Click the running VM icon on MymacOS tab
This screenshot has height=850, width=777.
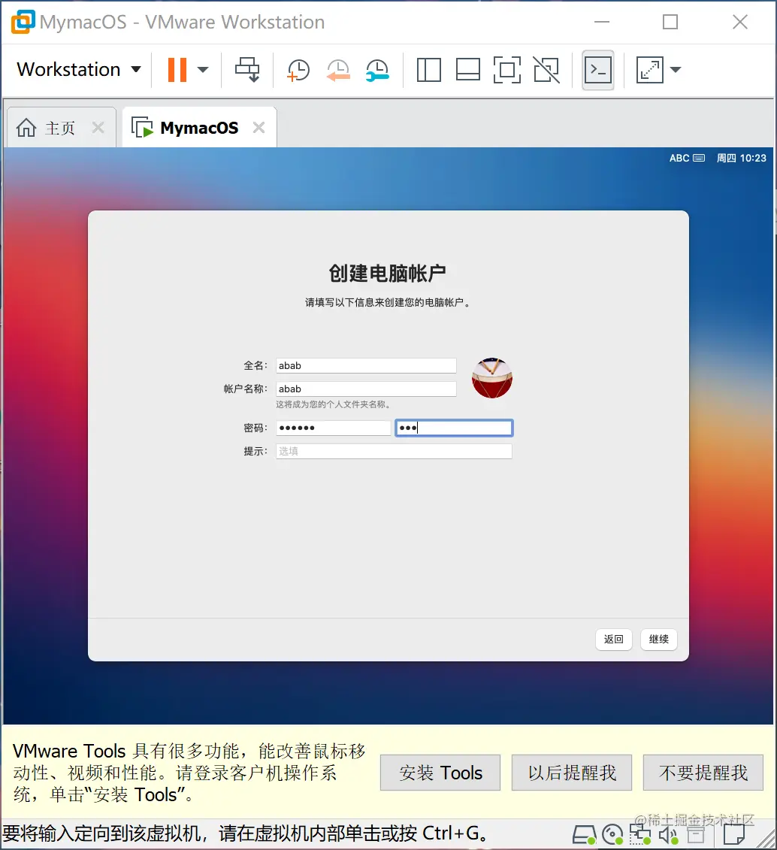tap(143, 128)
